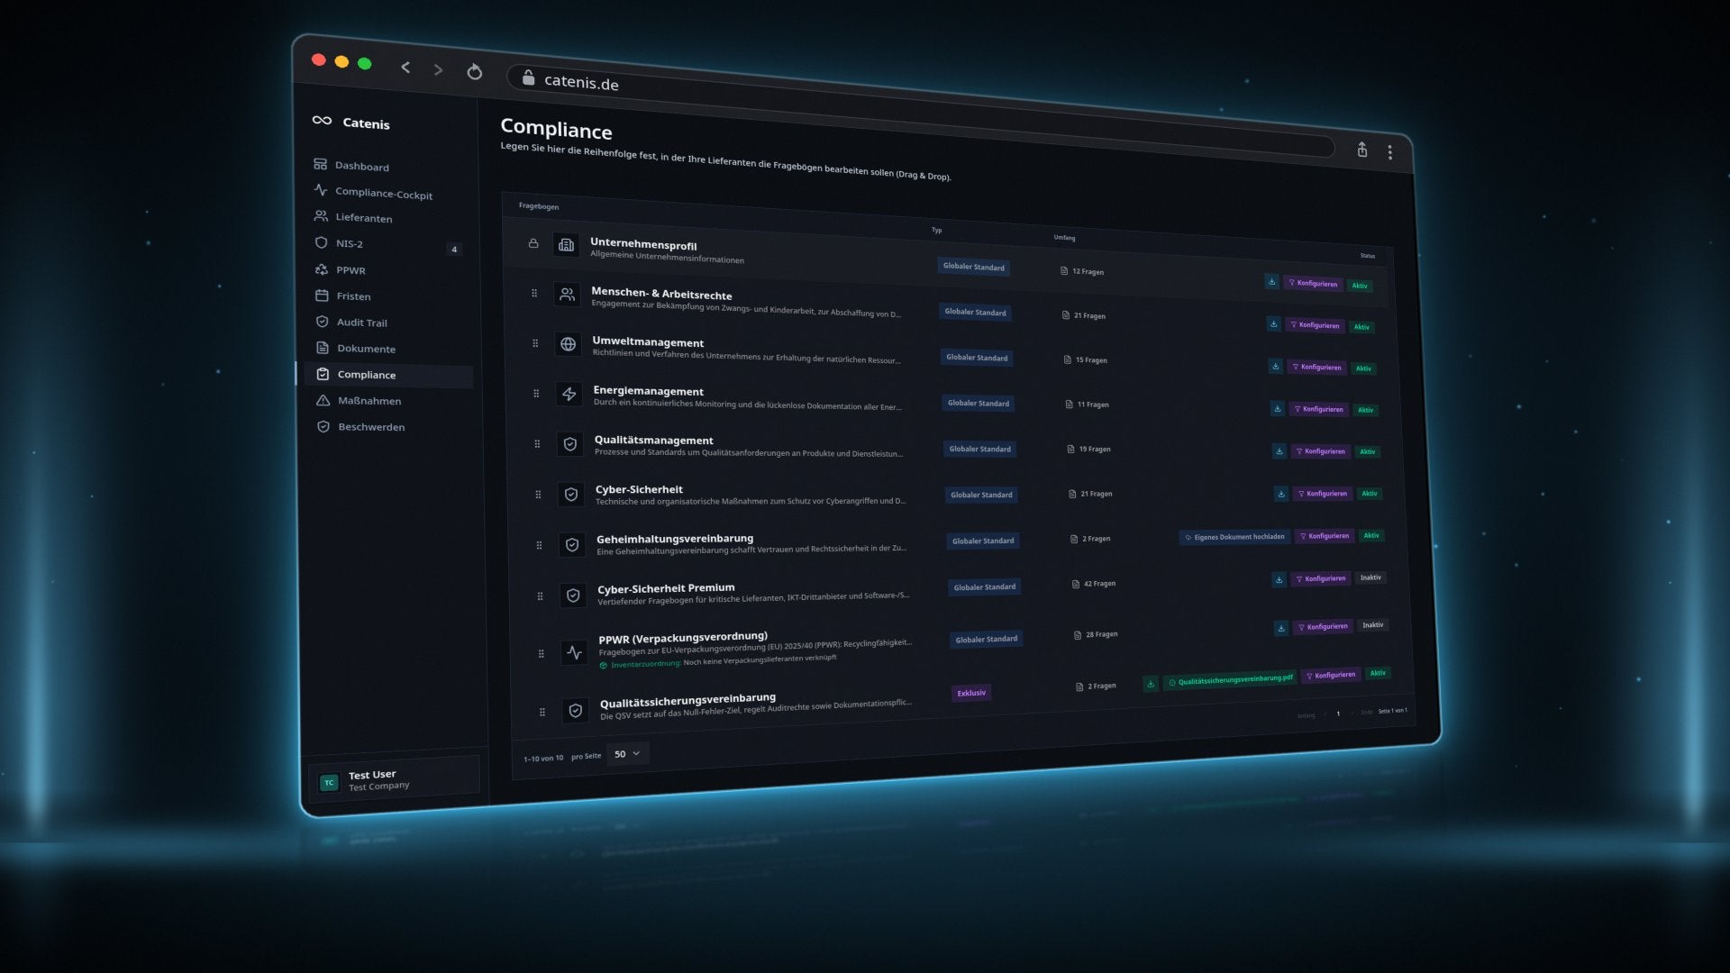Click the globe icon of Umweltmanagement

click(x=568, y=344)
